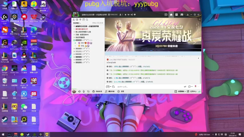
Task: Click the flower gift icon in chat bar
Action: 196,86
